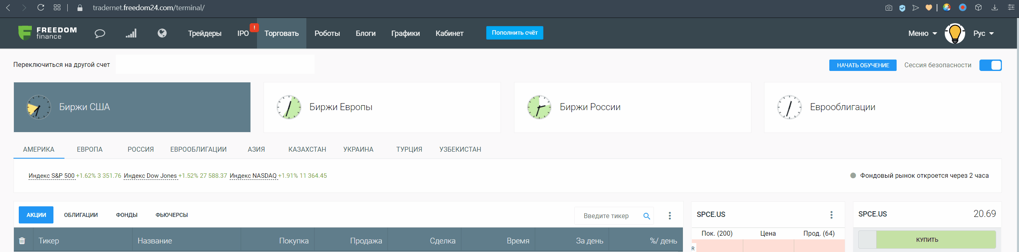
Task: Open the blue shield privacy icon
Action: point(902,8)
